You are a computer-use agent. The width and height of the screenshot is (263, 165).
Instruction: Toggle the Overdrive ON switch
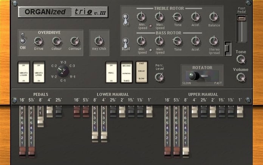pyautogui.click(x=23, y=38)
